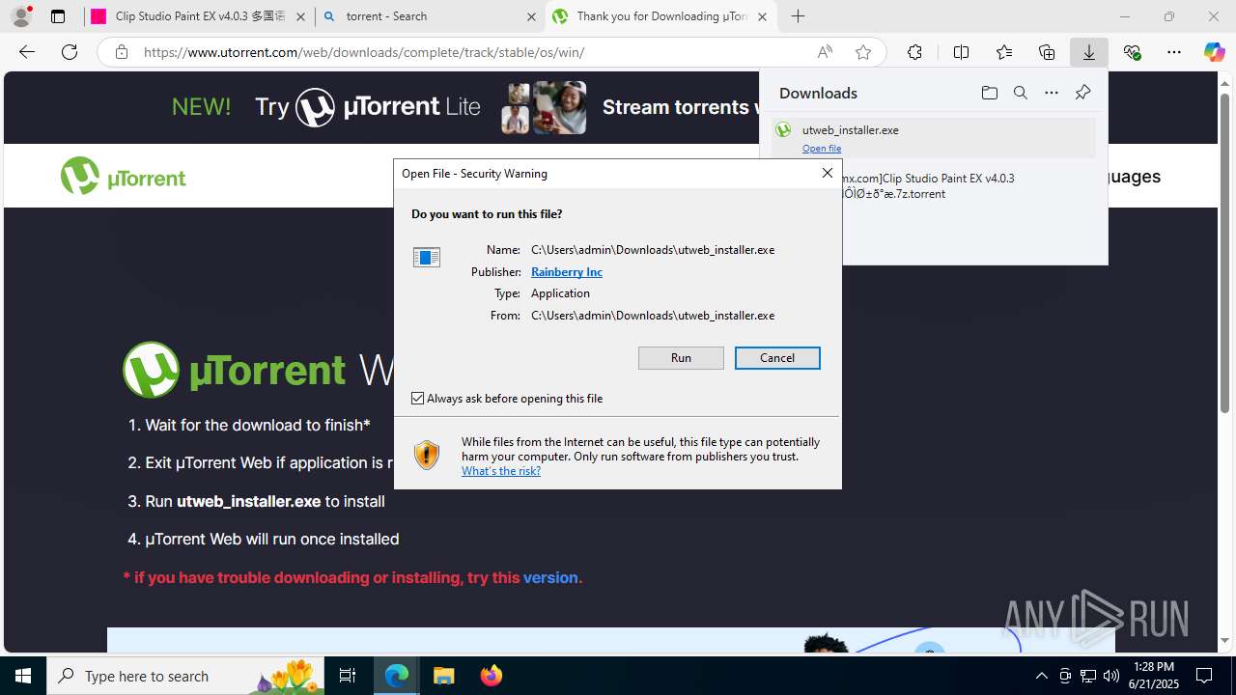Click the Edge profile avatar icon

click(x=20, y=16)
